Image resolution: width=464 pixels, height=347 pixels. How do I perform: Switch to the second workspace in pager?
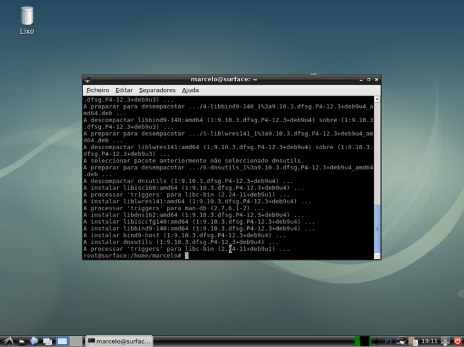click(x=76, y=341)
